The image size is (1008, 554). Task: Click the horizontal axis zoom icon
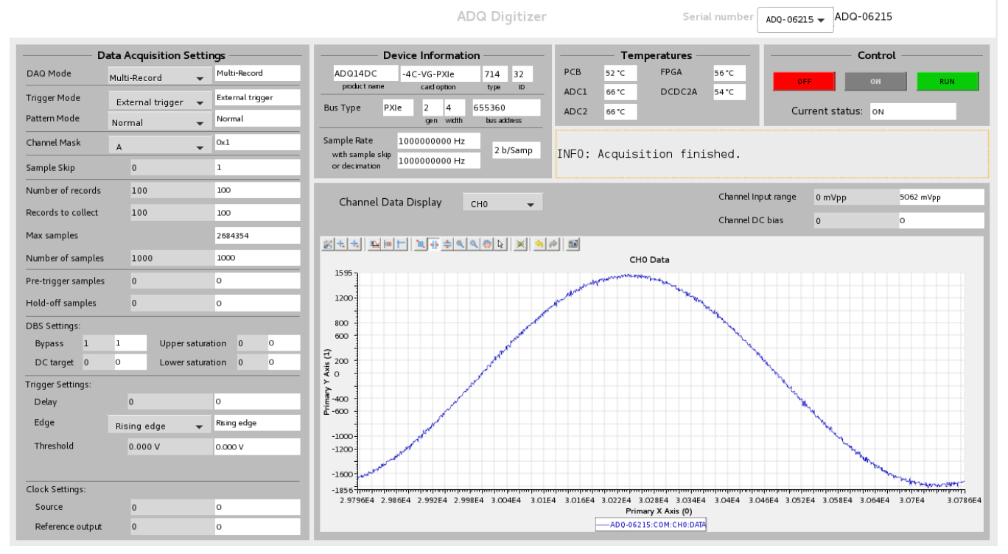[434, 243]
